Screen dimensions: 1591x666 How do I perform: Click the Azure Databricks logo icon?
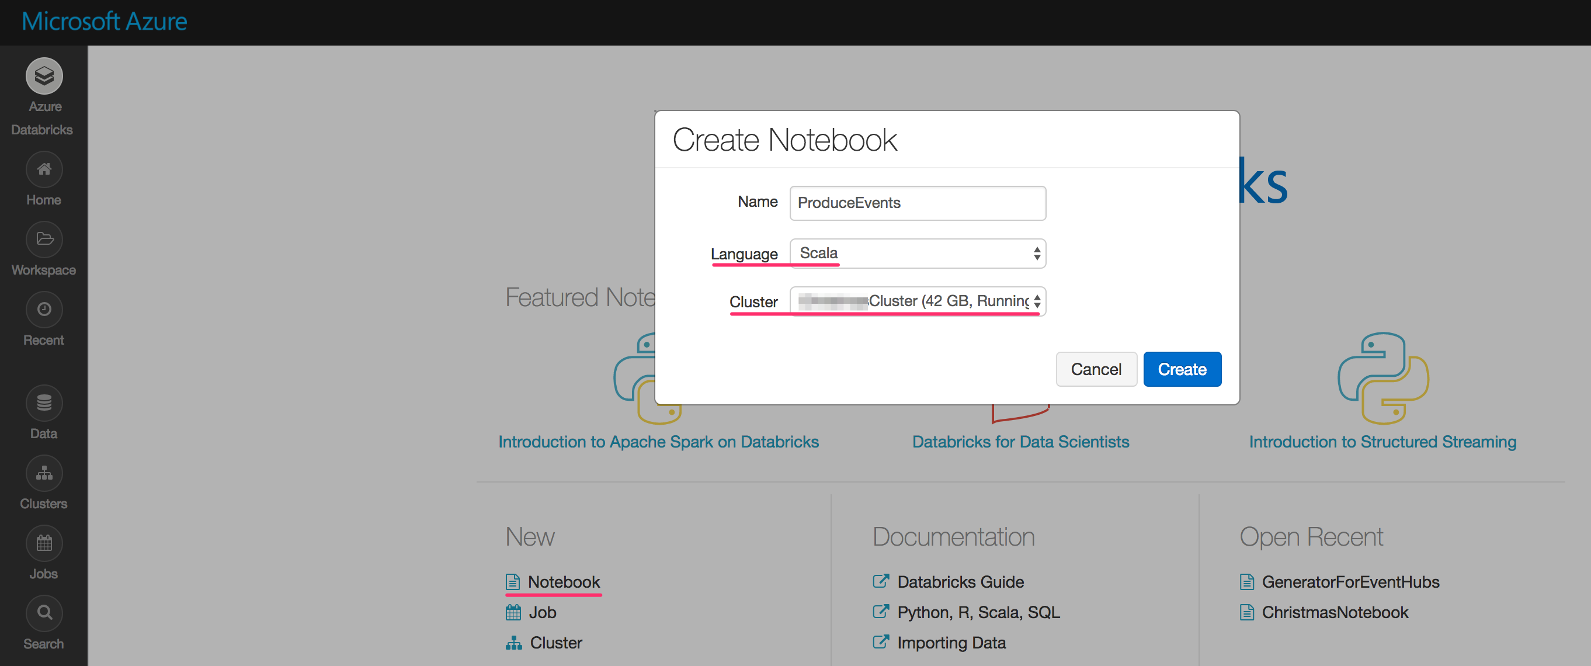(x=44, y=76)
